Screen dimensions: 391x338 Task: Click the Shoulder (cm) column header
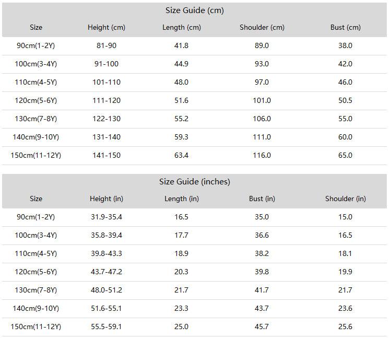click(x=262, y=28)
